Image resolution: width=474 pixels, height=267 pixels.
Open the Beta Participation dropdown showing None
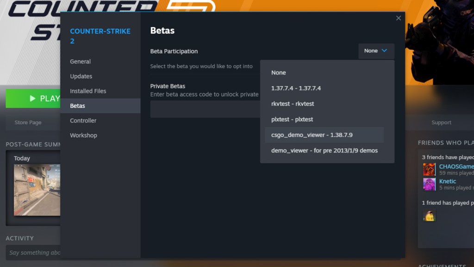(376, 51)
